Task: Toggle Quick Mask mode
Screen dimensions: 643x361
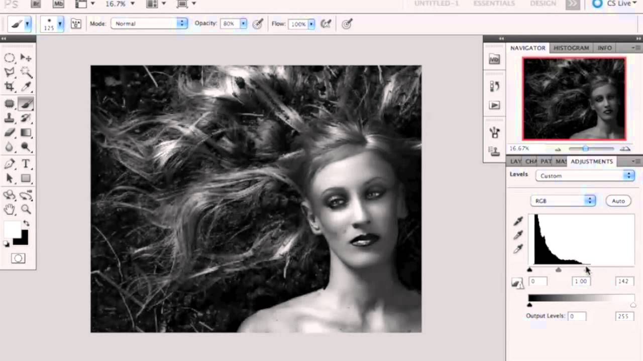Action: 18,258
